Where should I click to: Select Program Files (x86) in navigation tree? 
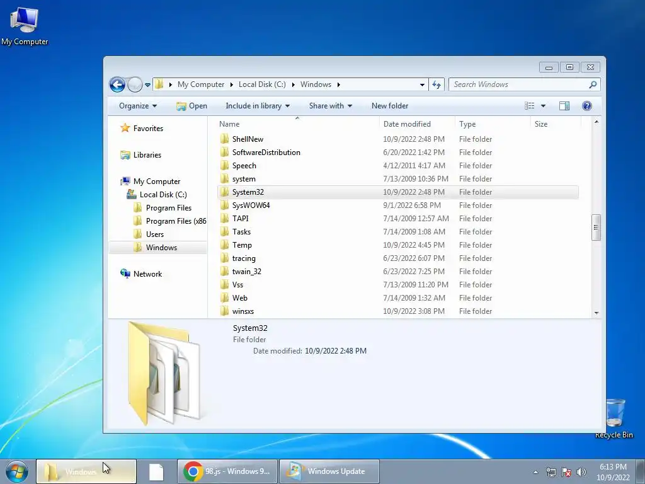click(170, 221)
